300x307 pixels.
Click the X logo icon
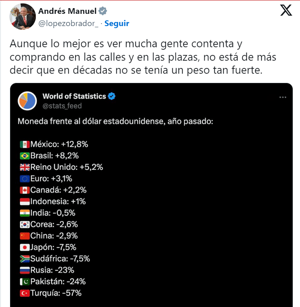[286, 11]
